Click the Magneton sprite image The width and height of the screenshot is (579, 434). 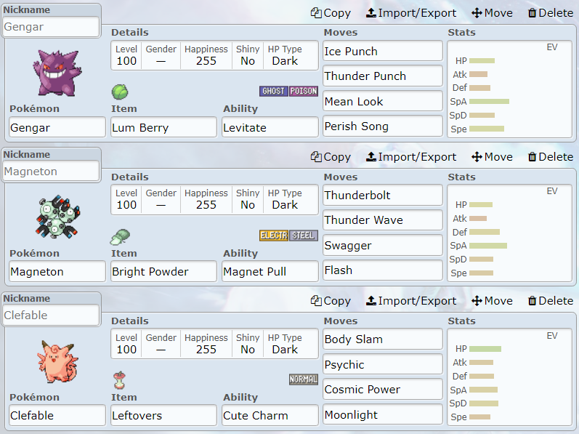tap(57, 217)
